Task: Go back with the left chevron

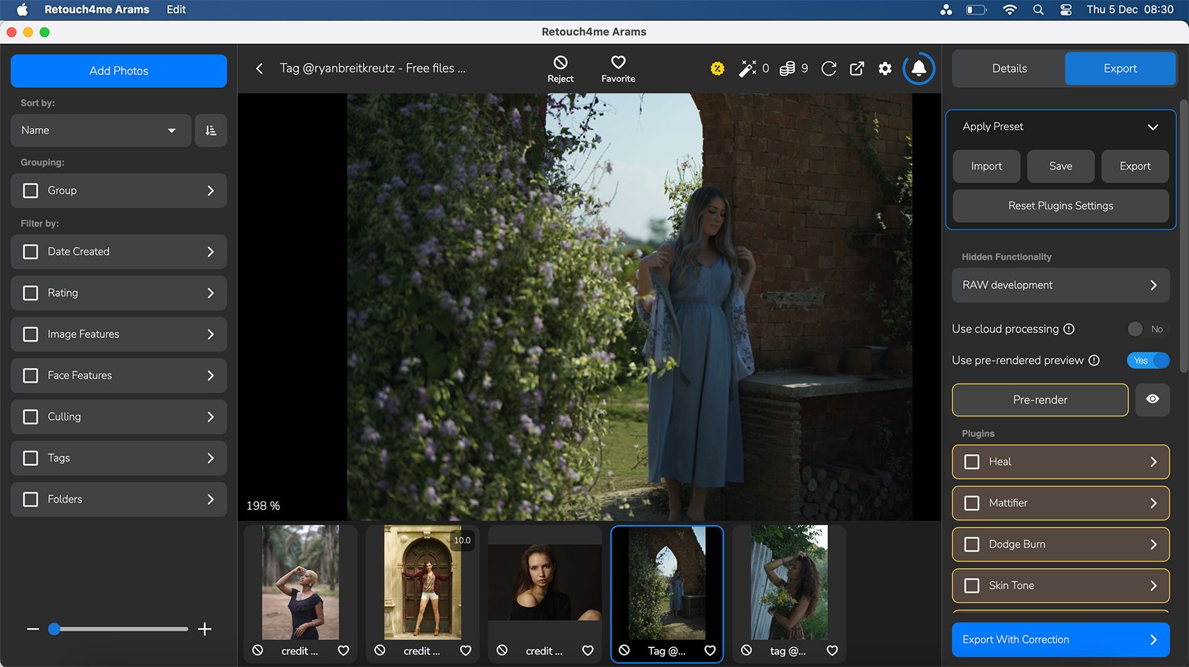Action: click(259, 68)
